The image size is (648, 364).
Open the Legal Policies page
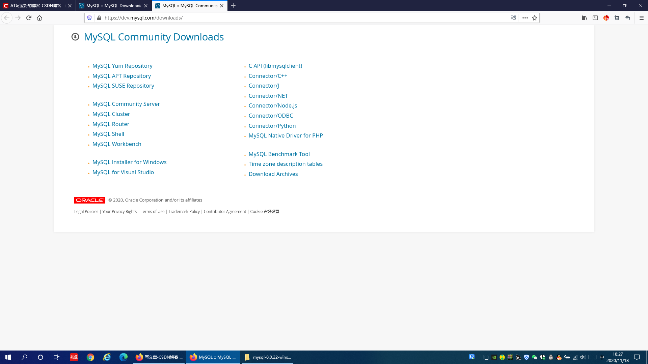pyautogui.click(x=86, y=211)
